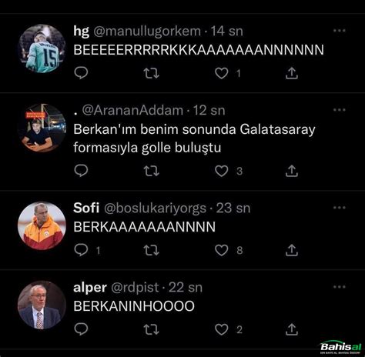
Task: Like the tweet by hg
Action: point(221,73)
